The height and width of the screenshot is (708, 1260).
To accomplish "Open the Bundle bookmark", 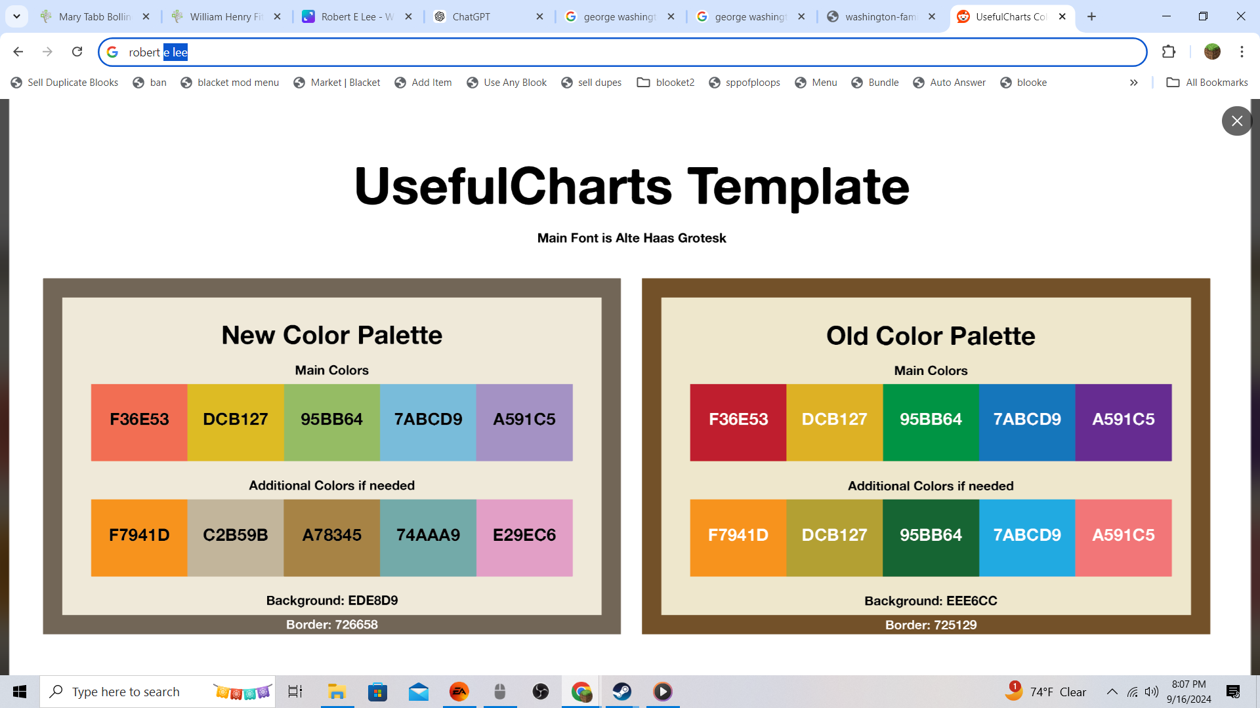I will tap(875, 83).
